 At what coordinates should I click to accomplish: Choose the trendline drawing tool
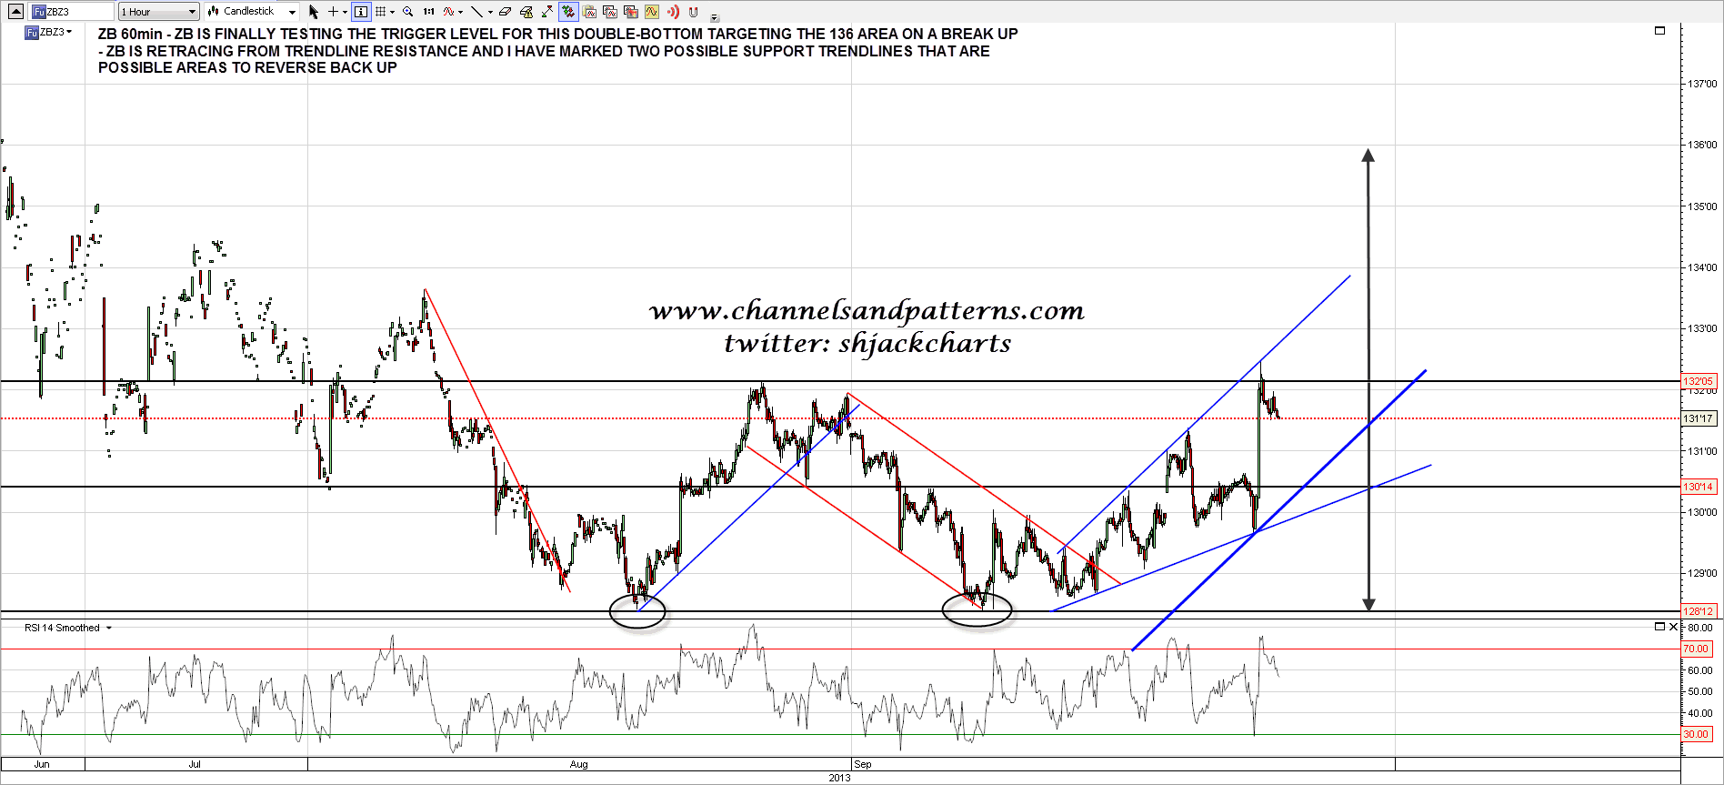476,12
